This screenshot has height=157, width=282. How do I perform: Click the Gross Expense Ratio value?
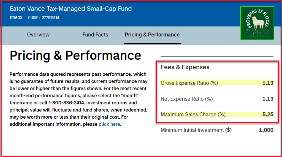(268, 83)
